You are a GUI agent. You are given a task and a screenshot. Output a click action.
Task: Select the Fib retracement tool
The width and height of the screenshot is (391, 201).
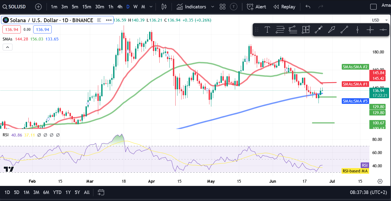click(280, 30)
